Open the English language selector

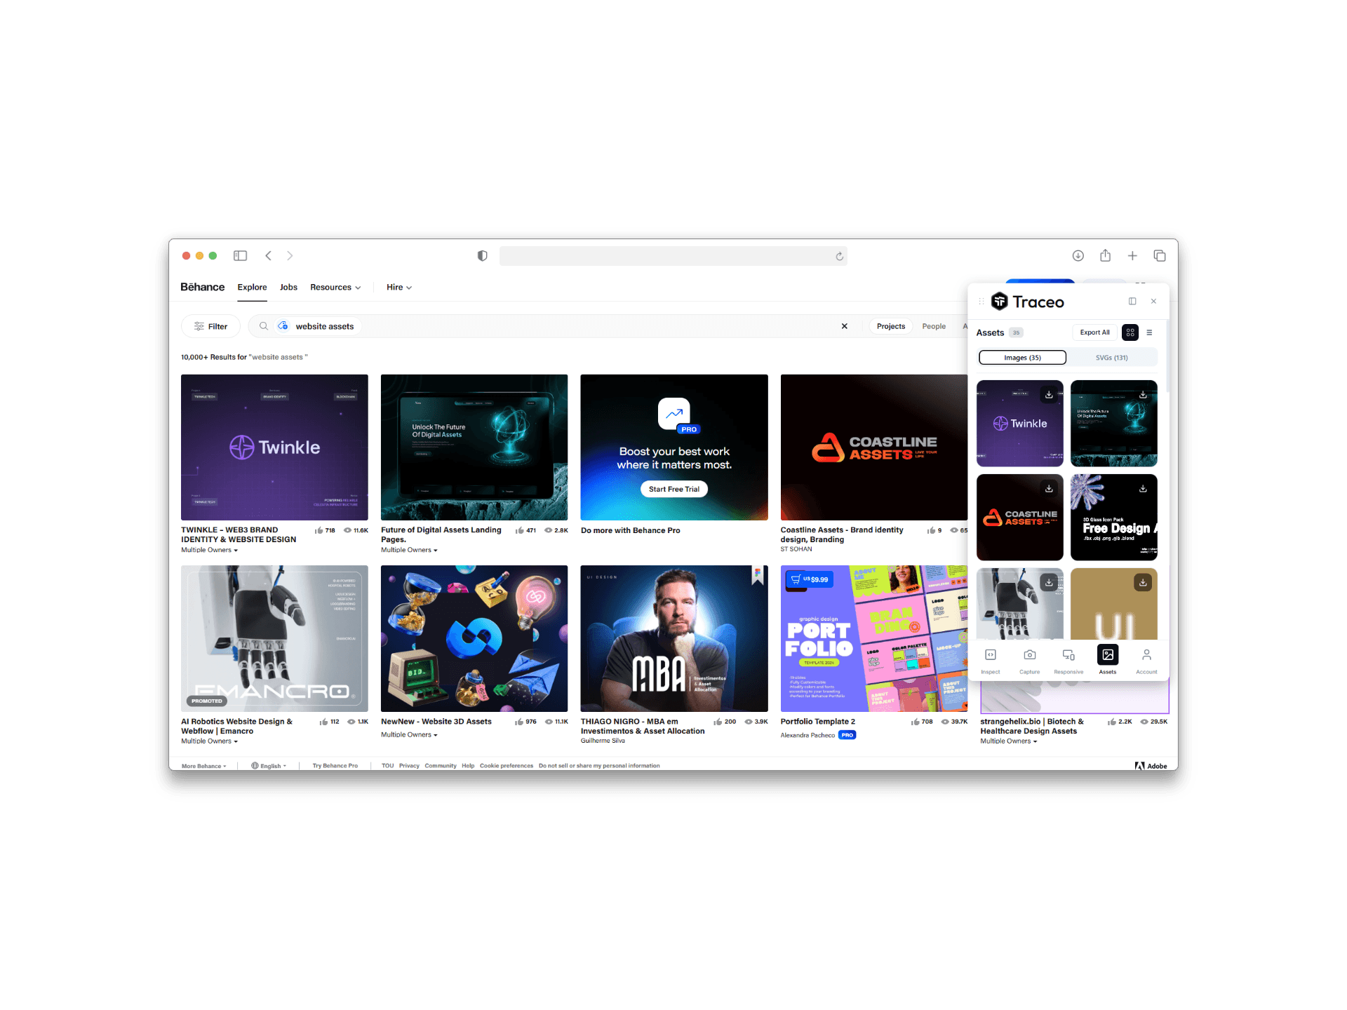click(269, 766)
